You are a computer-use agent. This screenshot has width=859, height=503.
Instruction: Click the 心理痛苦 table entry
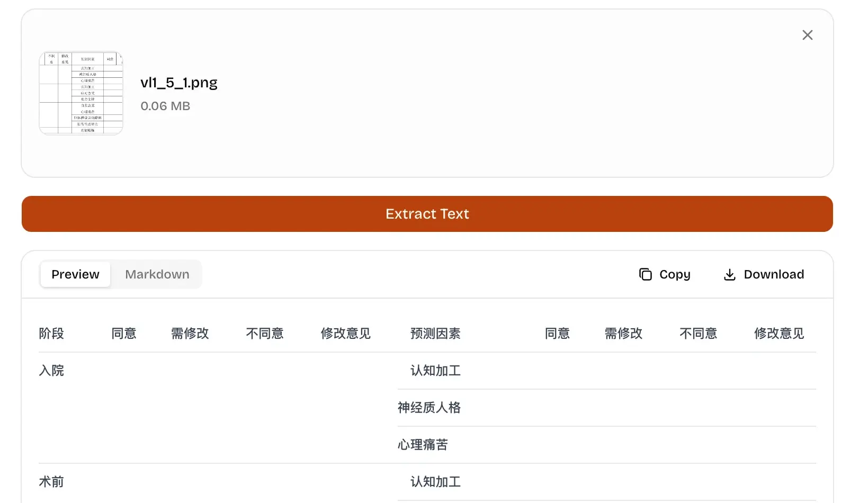pos(422,445)
